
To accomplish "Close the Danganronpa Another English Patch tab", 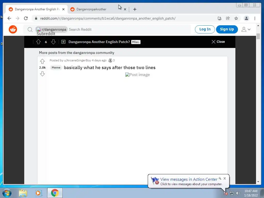I will (x=63, y=9).
